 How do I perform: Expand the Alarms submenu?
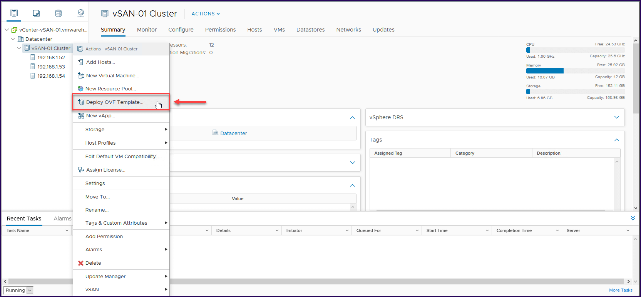click(x=121, y=249)
